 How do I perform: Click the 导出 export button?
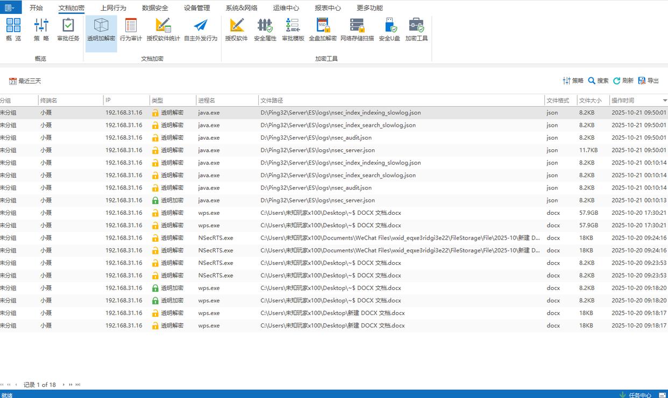[x=649, y=81]
